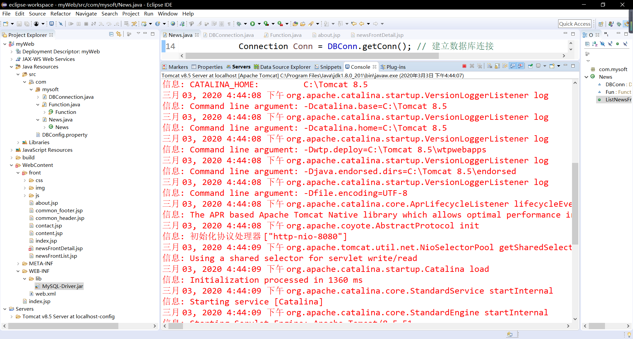
Task: Click the green Run button in toolbar
Action: (x=253, y=24)
